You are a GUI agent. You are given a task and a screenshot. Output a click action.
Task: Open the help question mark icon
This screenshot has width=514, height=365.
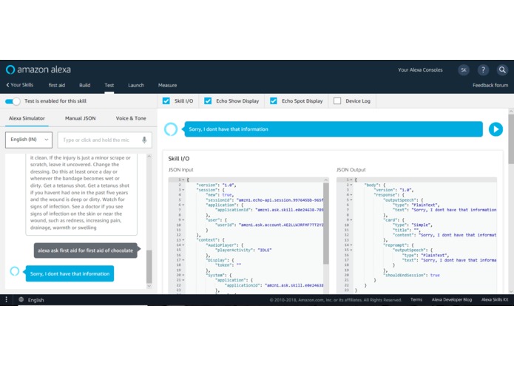click(483, 69)
